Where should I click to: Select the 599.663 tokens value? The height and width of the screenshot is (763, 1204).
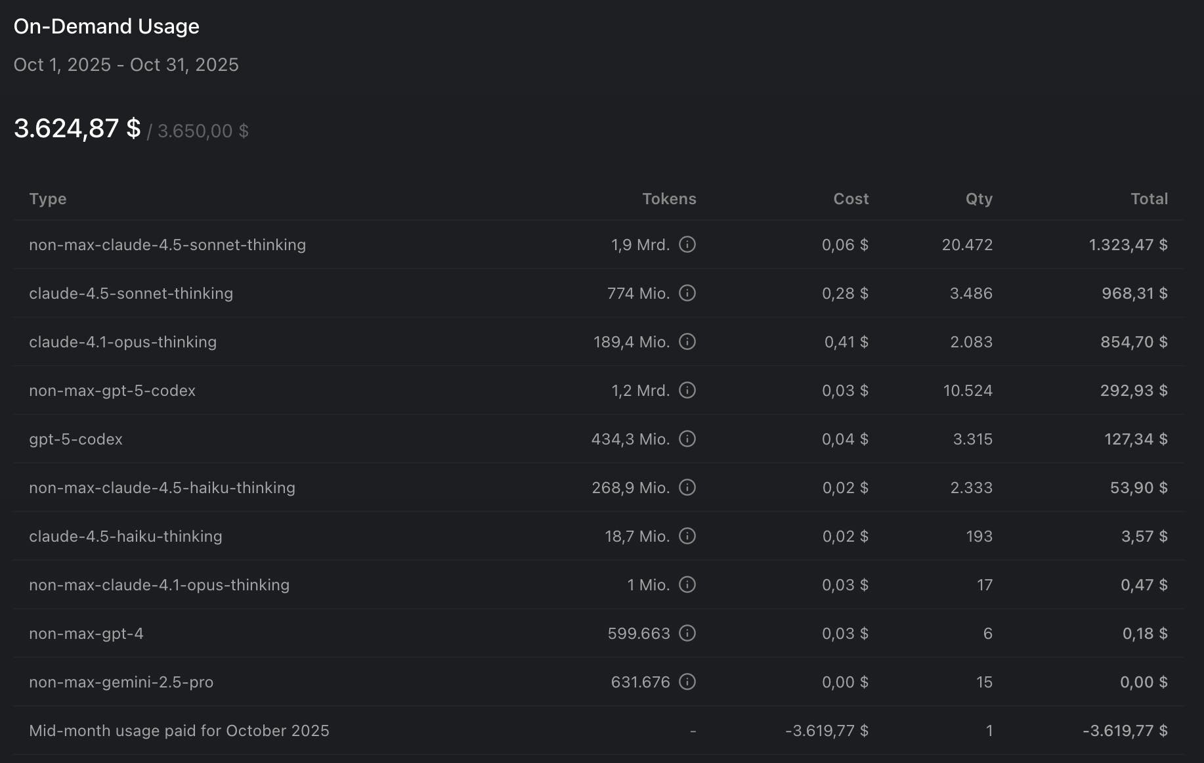[x=639, y=633]
